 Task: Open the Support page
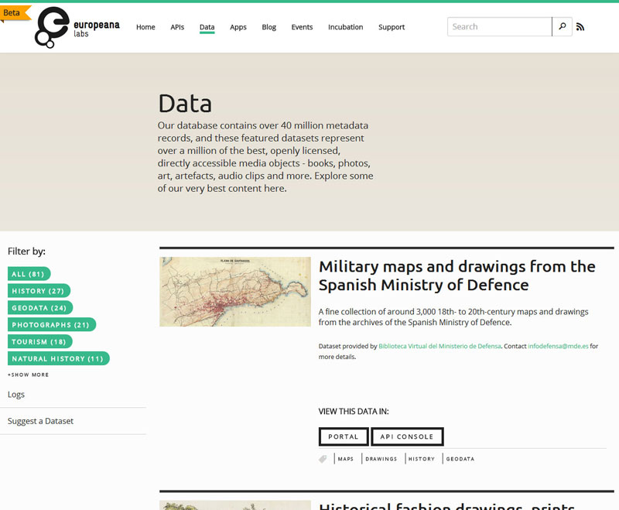(392, 27)
